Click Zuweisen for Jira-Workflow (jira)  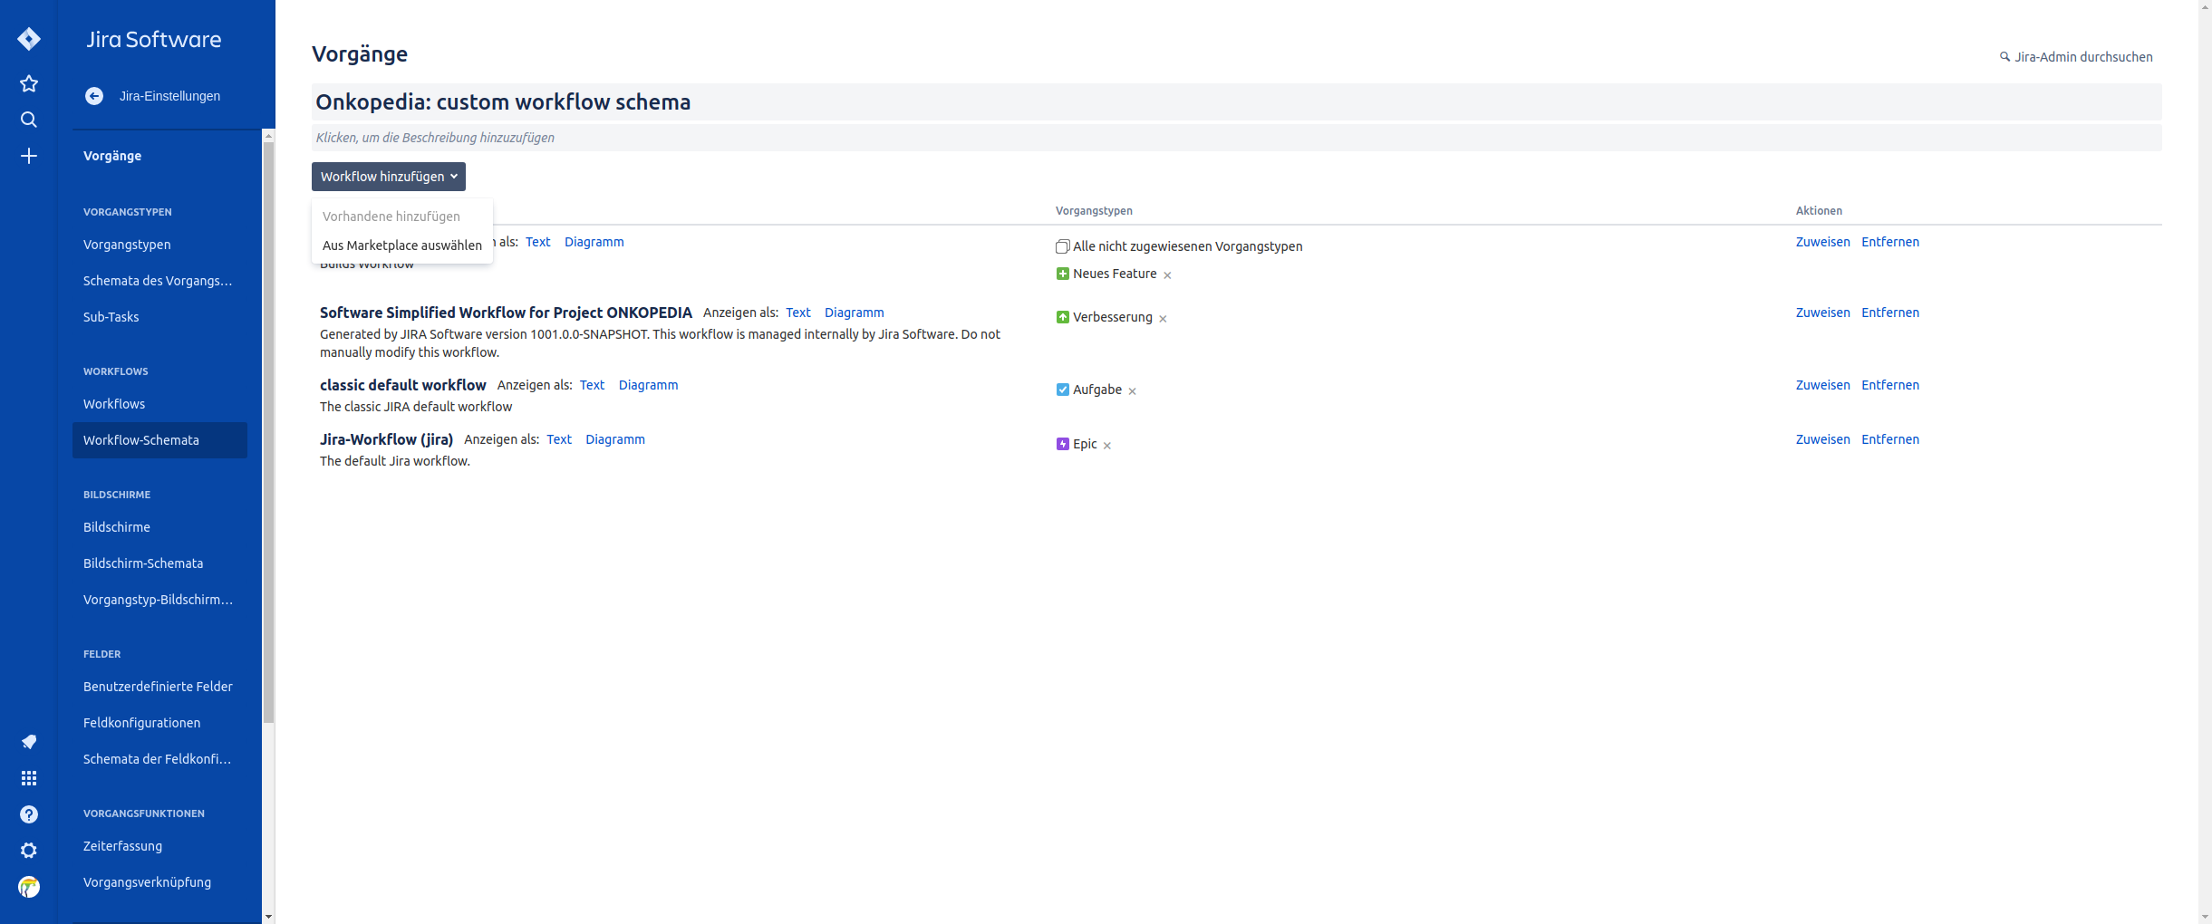coord(1822,439)
